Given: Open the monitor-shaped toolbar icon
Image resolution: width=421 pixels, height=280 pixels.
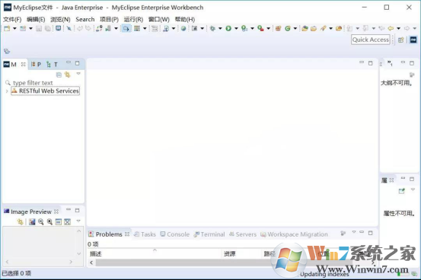Looking at the screenshot, I should coord(59,28).
